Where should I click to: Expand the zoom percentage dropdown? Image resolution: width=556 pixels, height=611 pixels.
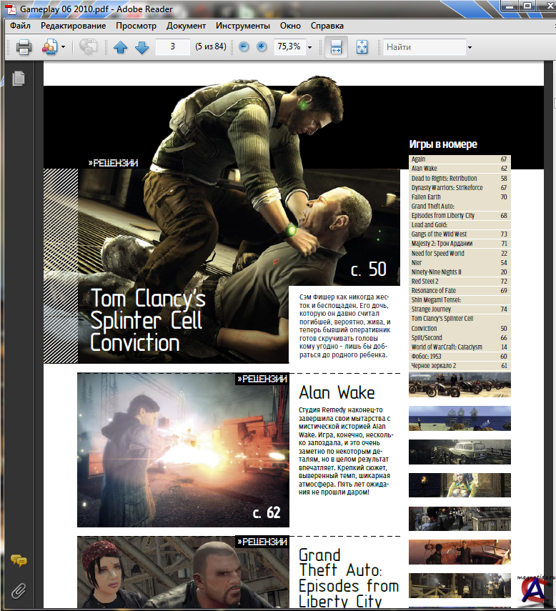click(309, 47)
